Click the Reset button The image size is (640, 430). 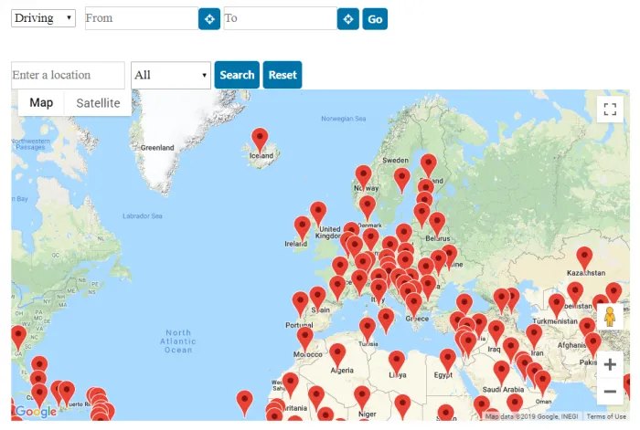tap(283, 75)
